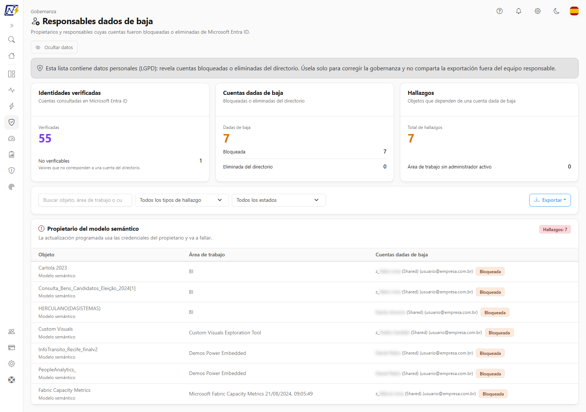586x412 pixels.
Task: Select the PeopleAnalytics_ object
Action: click(57, 370)
